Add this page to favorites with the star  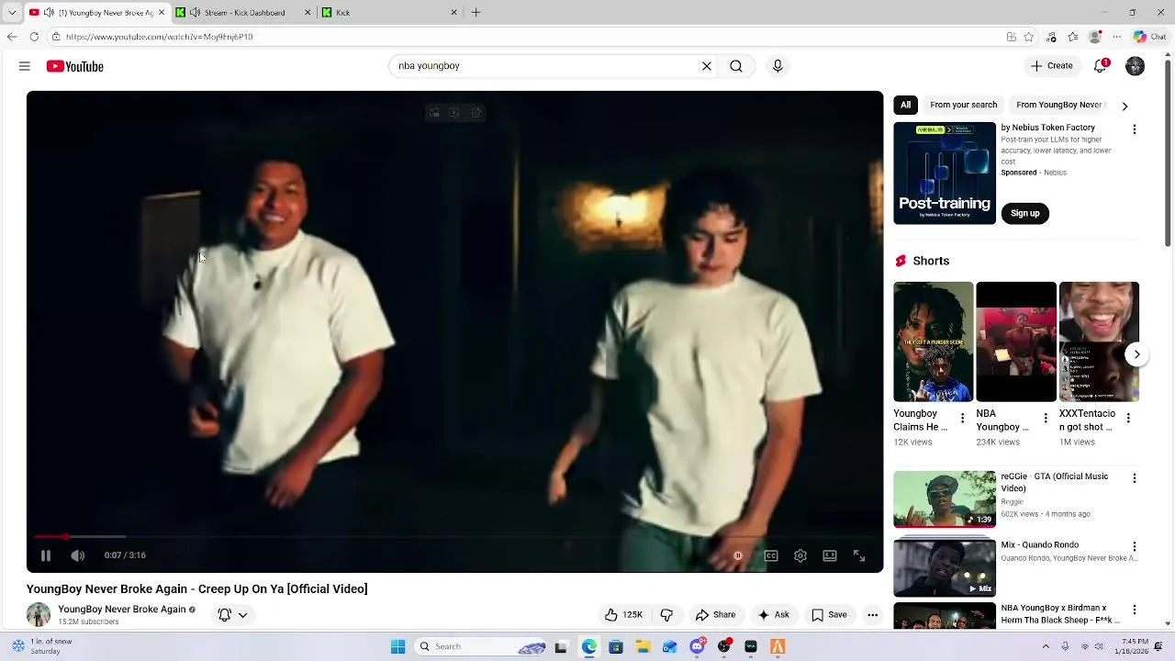tap(1029, 37)
